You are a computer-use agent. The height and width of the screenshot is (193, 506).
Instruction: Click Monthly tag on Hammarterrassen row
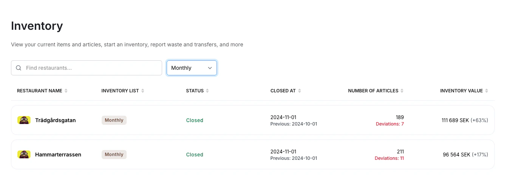coord(114,155)
